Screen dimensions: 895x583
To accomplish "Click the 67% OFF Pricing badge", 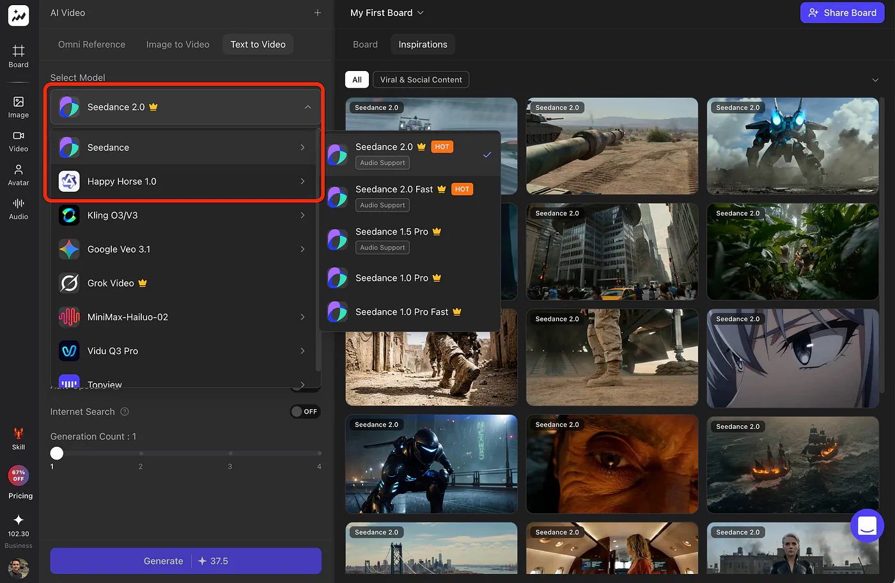I will [x=19, y=476].
